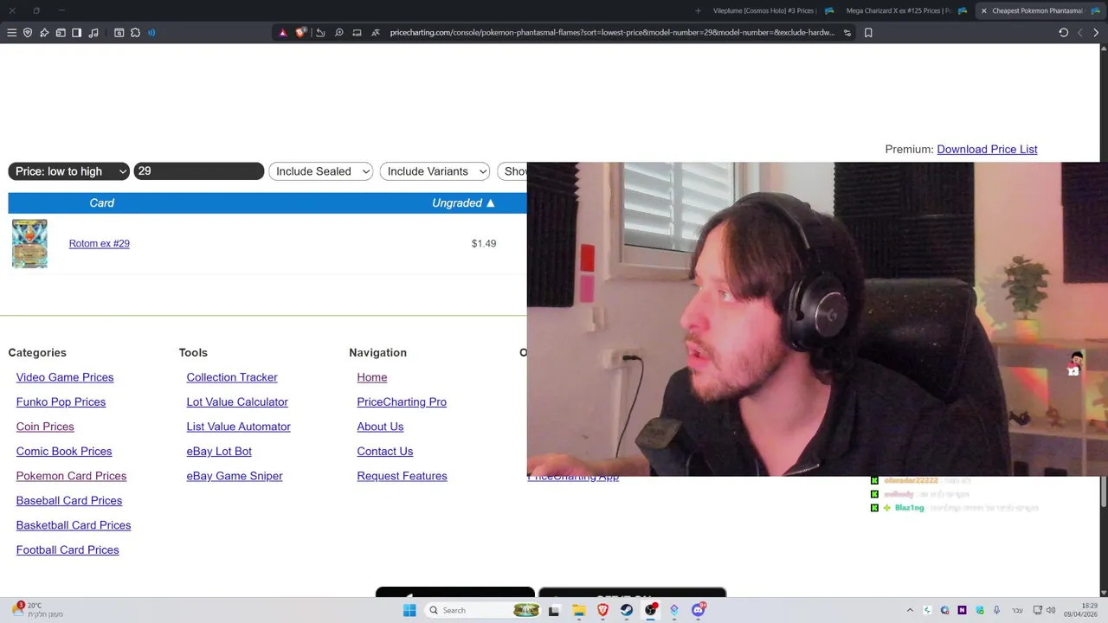
Task: Click the zoom magnifier icon in address bar
Action: pyautogui.click(x=339, y=33)
